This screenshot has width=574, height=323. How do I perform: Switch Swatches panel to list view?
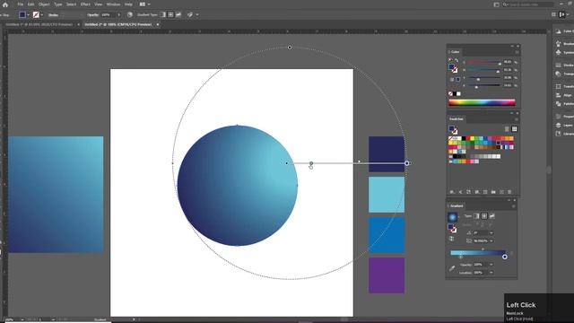pos(507,129)
